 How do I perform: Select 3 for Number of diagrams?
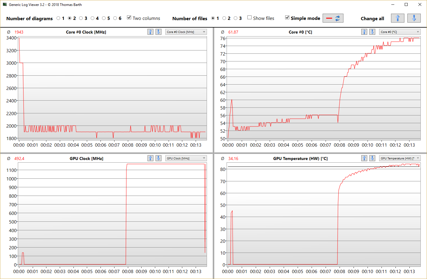point(81,18)
